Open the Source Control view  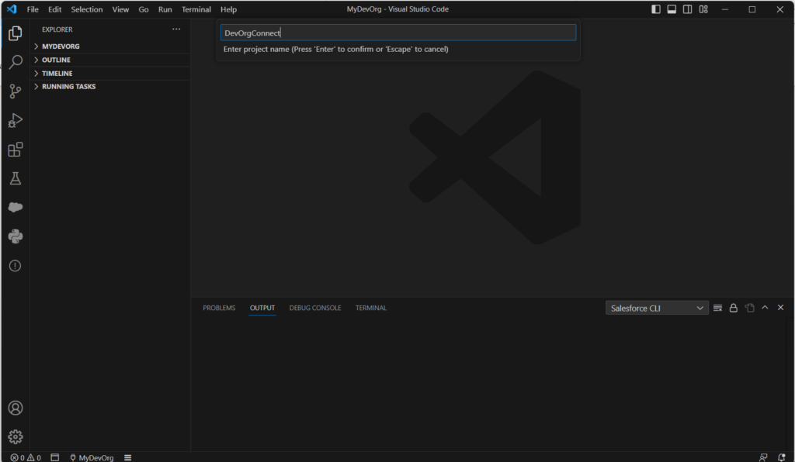click(15, 91)
